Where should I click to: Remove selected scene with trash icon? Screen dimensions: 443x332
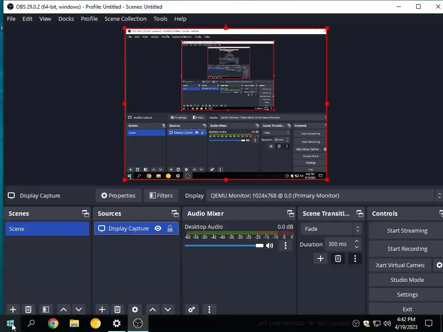click(28, 310)
